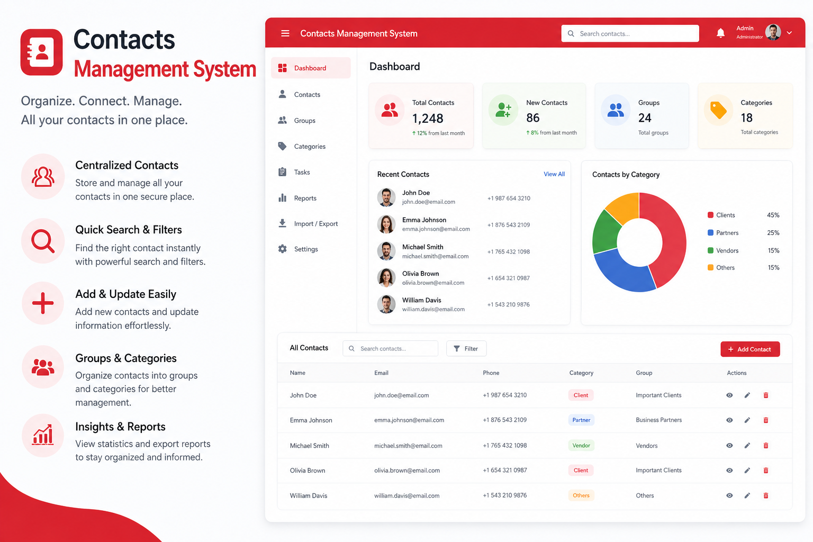Click Michael Smith's avatar in Recent Contacts
The height and width of the screenshot is (542, 813).
386,251
